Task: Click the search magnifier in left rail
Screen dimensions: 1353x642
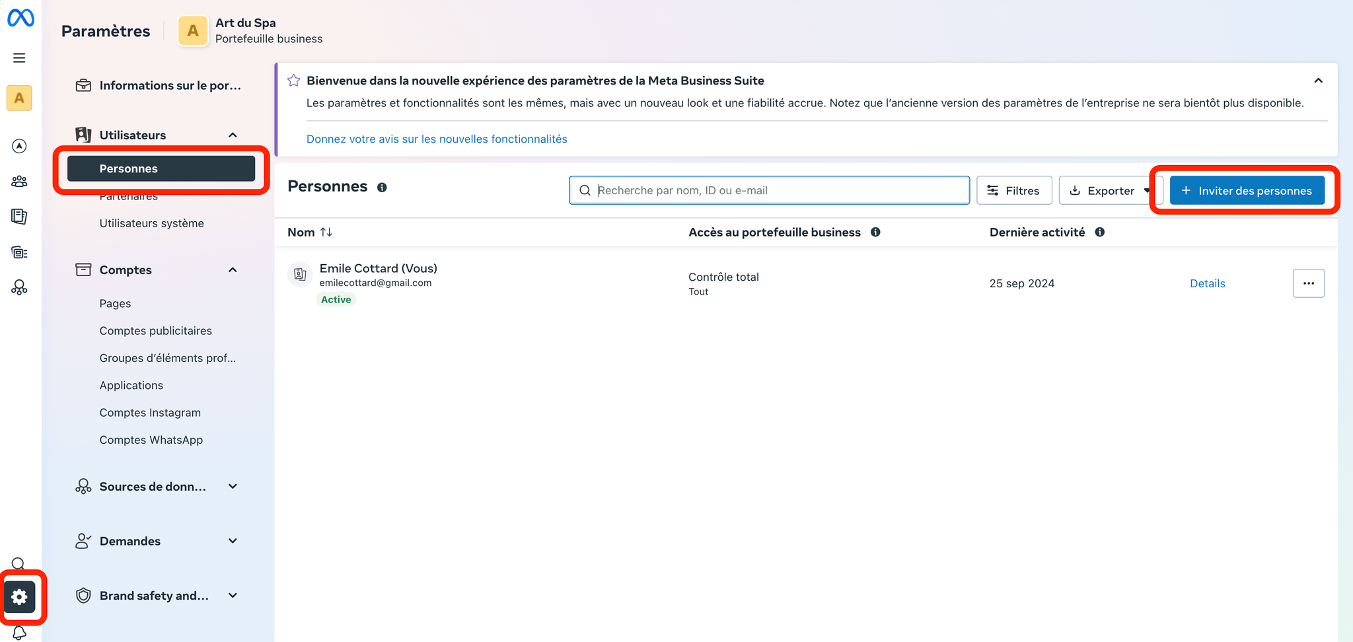Action: point(18,563)
